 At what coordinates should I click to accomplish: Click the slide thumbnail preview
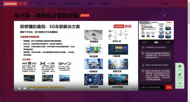tap(156, 30)
